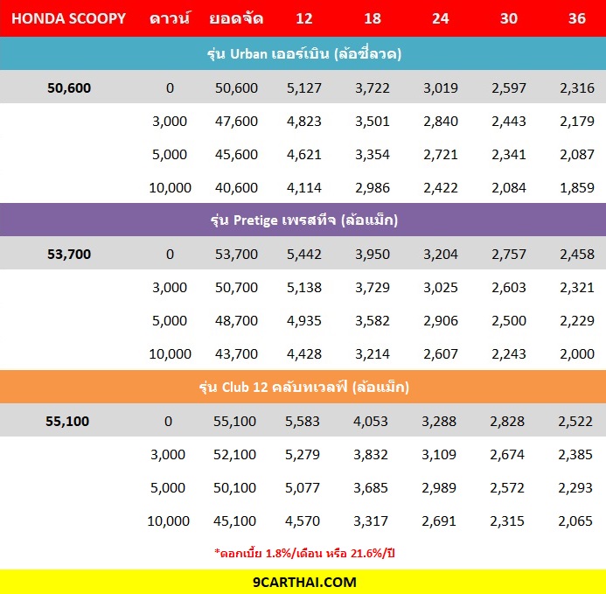Click the 5,442 installment value
Image resolution: width=606 pixels, height=594 pixels.
click(x=304, y=254)
